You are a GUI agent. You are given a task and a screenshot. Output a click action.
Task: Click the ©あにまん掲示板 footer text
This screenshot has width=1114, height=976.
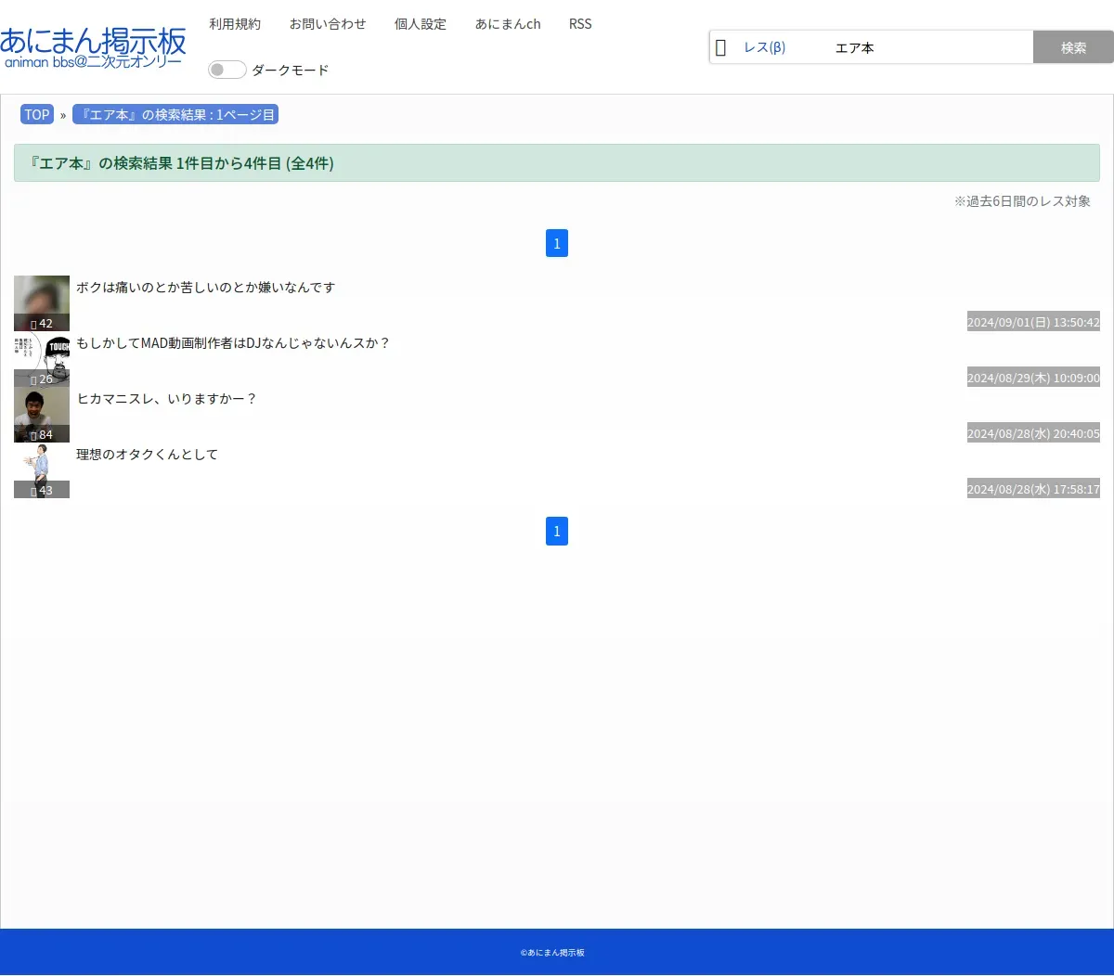(552, 953)
